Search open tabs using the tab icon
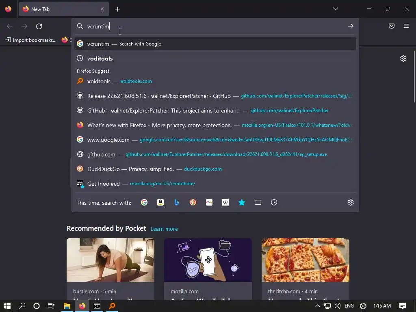The height and width of the screenshot is (312, 416). 258,202
